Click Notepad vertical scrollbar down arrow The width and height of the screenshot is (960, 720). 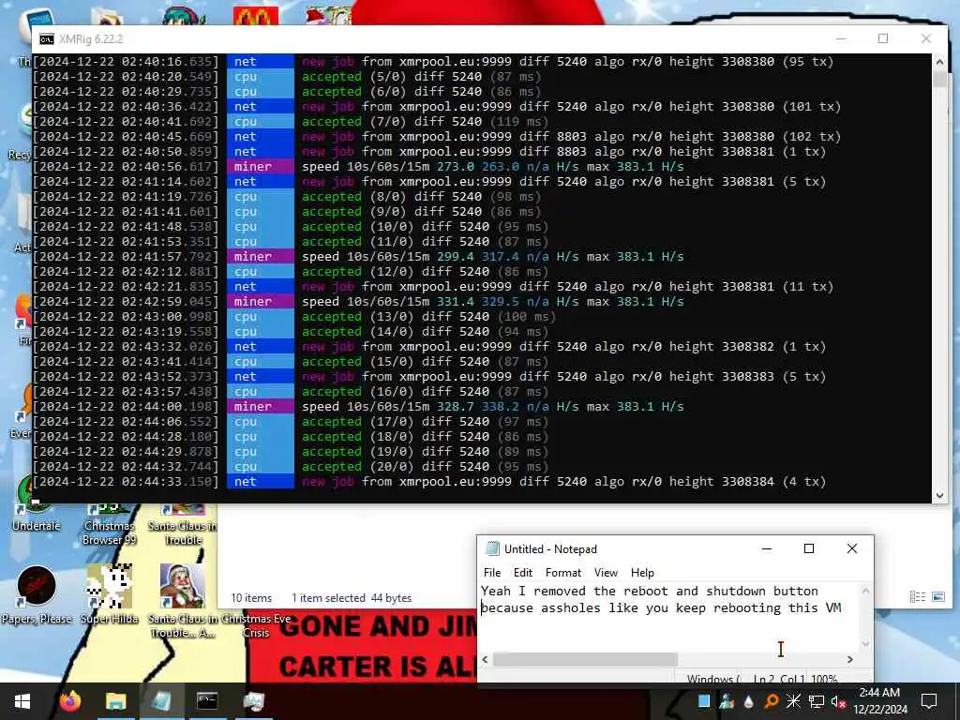865,643
